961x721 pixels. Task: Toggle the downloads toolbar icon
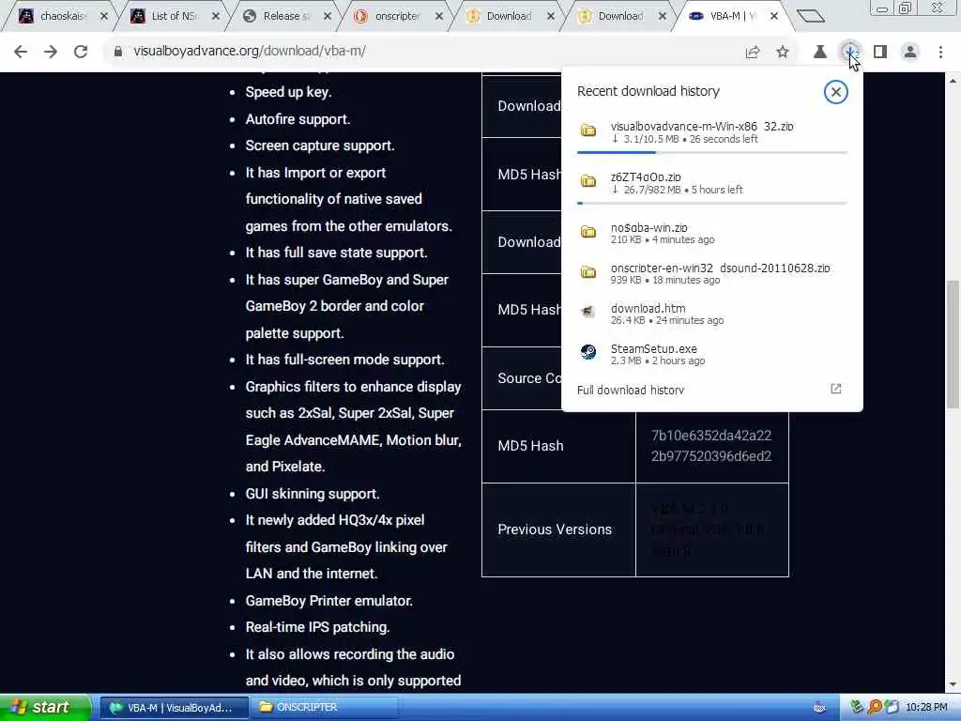point(849,53)
